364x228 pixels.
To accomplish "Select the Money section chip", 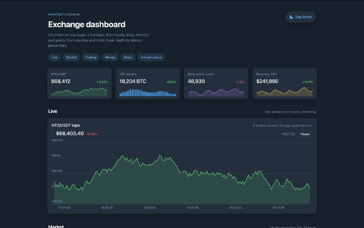I will tap(110, 57).
